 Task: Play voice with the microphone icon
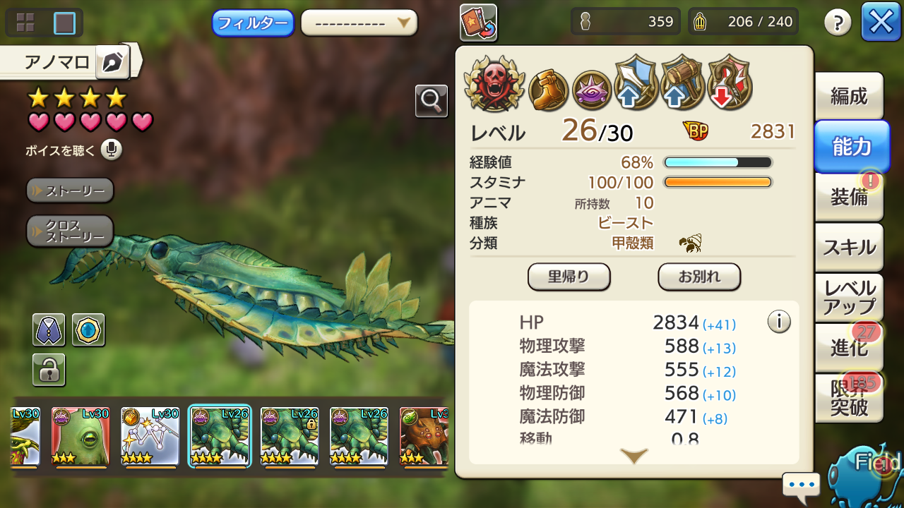(111, 150)
